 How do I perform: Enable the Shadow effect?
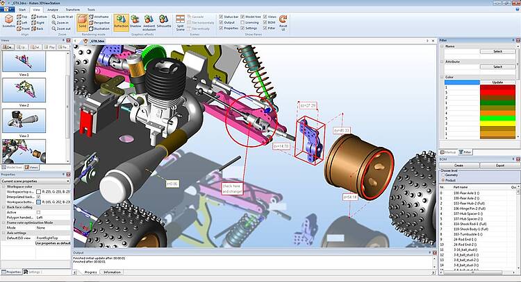pyautogui.click(x=135, y=21)
